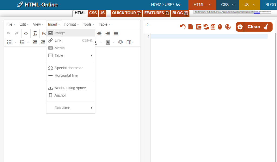The width and height of the screenshot is (277, 162).
Task: Open the color palette icon
Action: 228,27
